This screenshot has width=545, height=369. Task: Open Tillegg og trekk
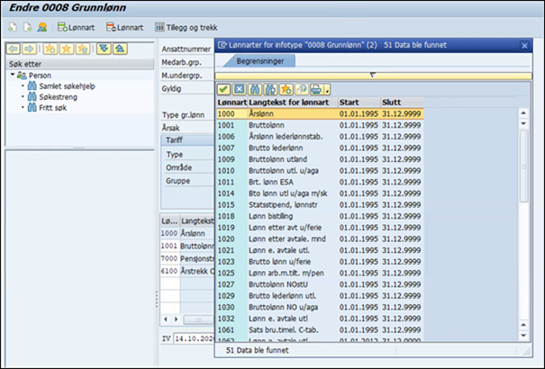(186, 27)
